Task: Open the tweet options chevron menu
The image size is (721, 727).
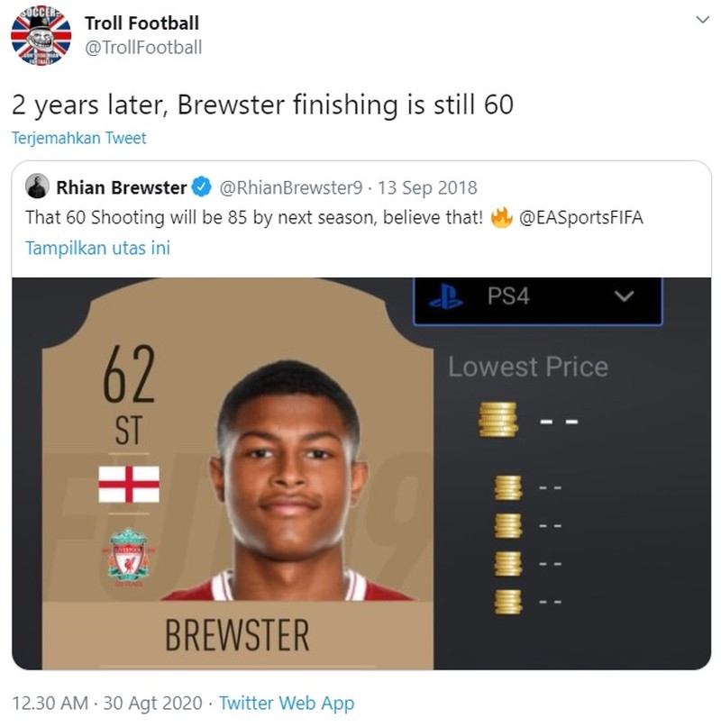Action: coord(701,20)
